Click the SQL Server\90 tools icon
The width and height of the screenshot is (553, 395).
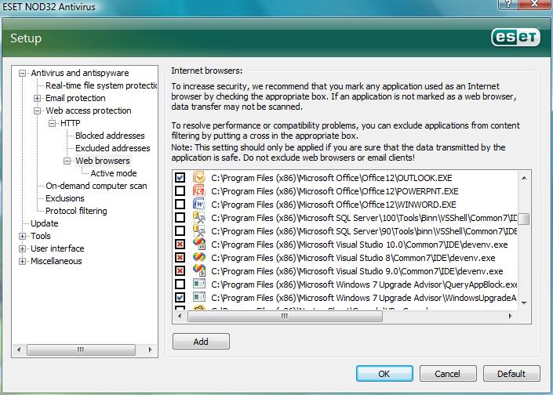(199, 230)
